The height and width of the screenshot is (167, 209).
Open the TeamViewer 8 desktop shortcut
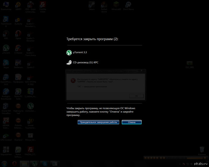pos(6,20)
